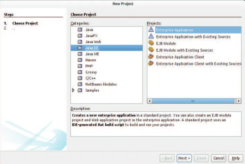Click the Groovy folder icon

tap(80, 72)
